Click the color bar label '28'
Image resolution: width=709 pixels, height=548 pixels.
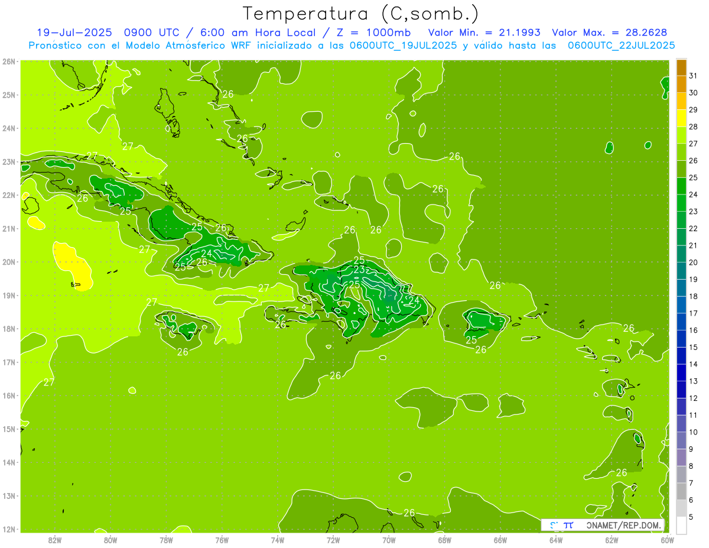tap(693, 127)
